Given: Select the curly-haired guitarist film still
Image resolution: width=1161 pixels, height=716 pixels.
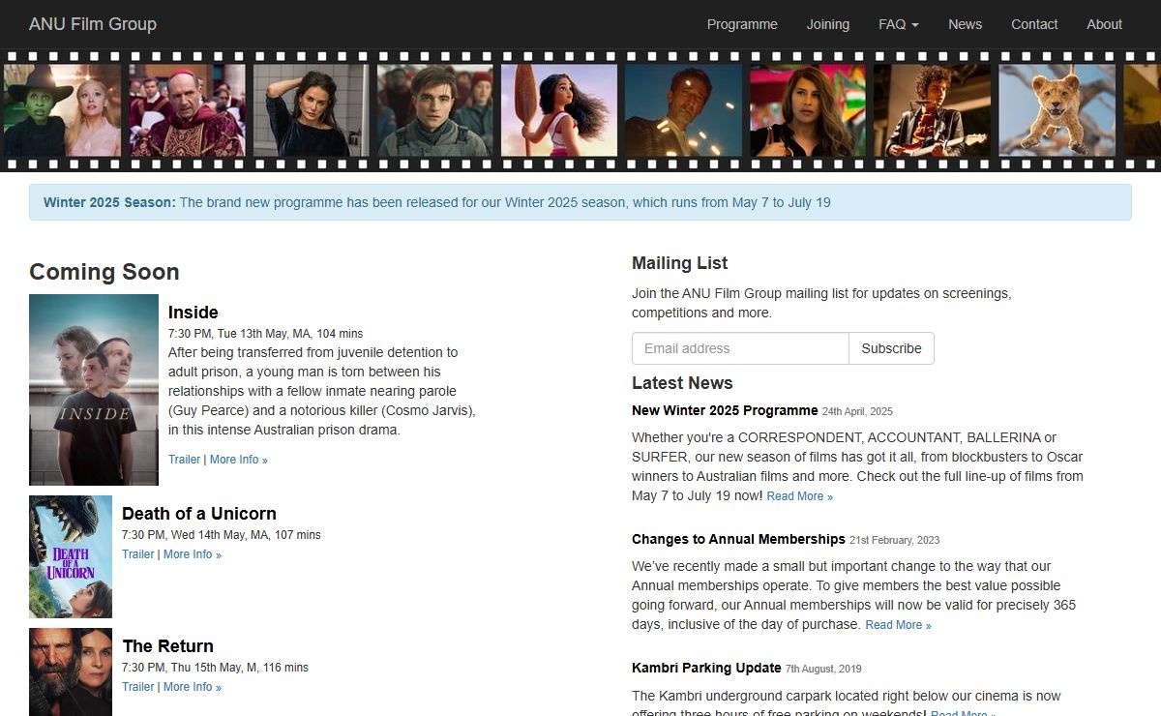Looking at the screenshot, I should tap(932, 110).
